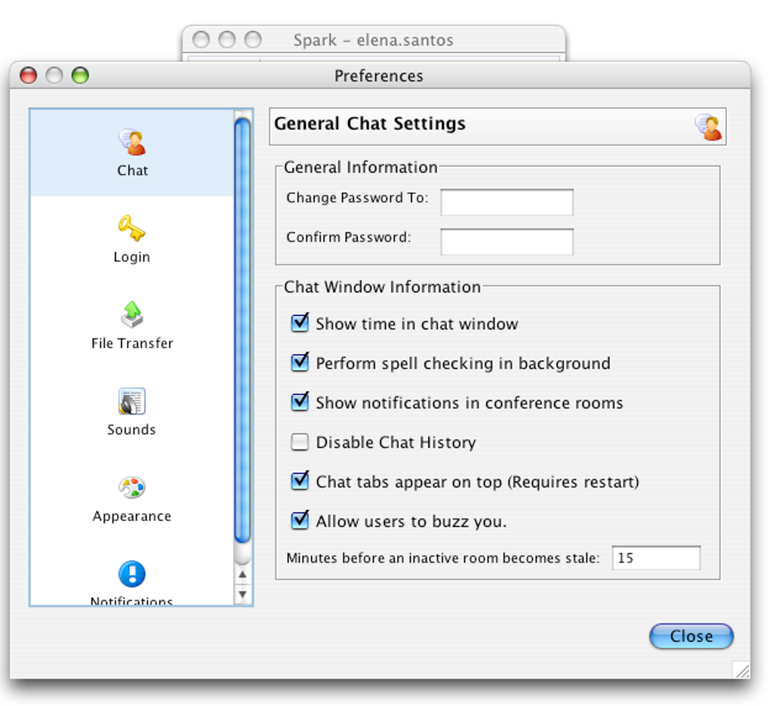Open the Chat preferences icon in the sidebar
Screen dimensions: 770x706
coord(132,142)
